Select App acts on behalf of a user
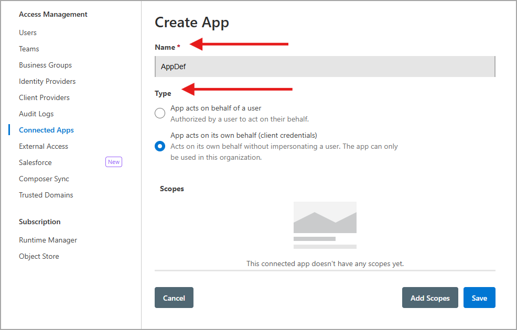The image size is (517, 330). [160, 113]
